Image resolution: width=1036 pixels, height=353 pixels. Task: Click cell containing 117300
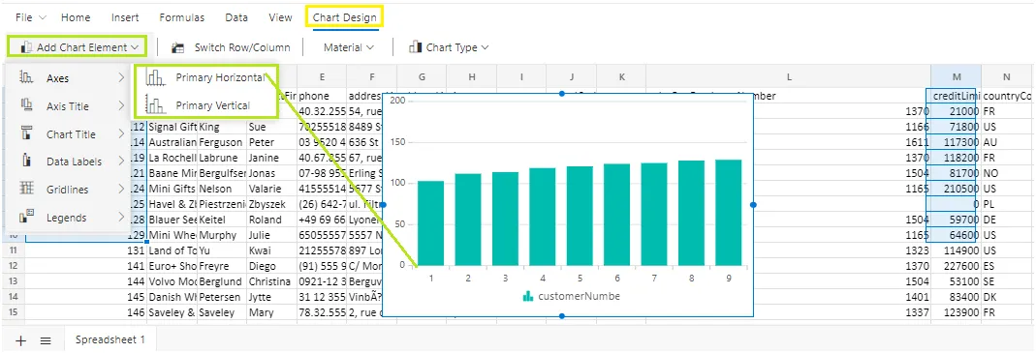[957, 141]
